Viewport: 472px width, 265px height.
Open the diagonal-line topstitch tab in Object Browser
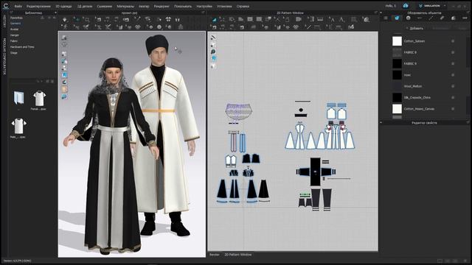(x=431, y=18)
